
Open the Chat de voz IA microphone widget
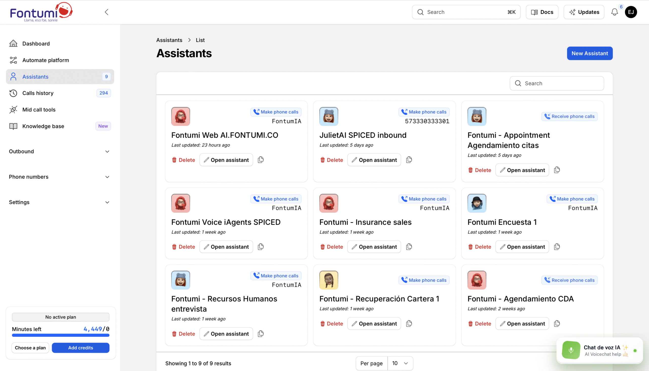[571, 350]
